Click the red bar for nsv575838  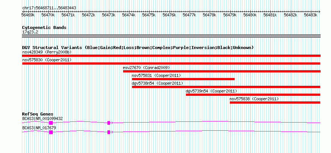(x=275, y=102)
